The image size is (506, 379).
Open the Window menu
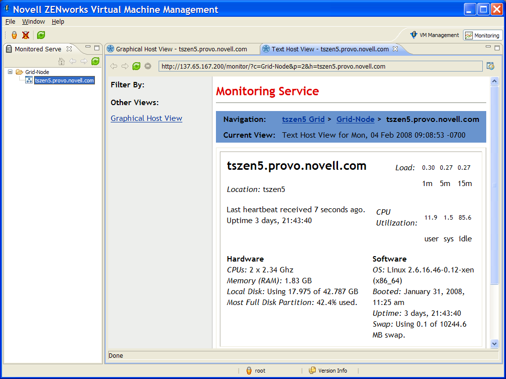tap(34, 22)
